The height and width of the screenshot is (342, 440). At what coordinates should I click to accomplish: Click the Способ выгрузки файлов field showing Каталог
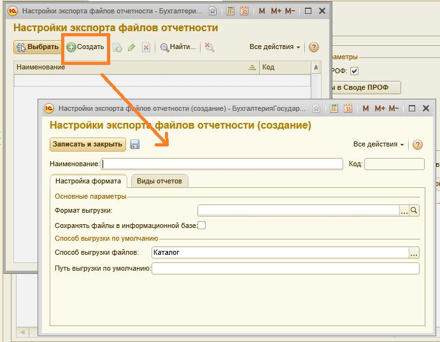(280, 252)
